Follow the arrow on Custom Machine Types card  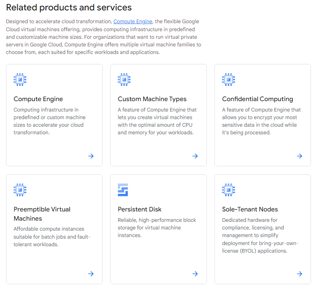[x=195, y=156]
